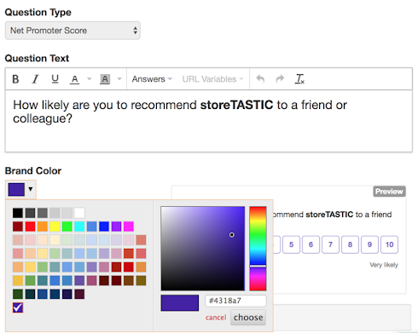This screenshot has height=333, width=418.
Task: Toggle Bold formatting in editor toolbar
Action: tap(15, 79)
